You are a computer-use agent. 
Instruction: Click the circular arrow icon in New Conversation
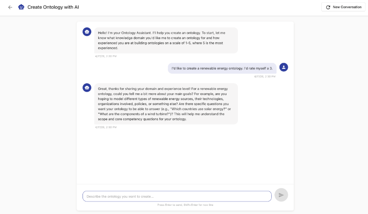tap(328, 7)
